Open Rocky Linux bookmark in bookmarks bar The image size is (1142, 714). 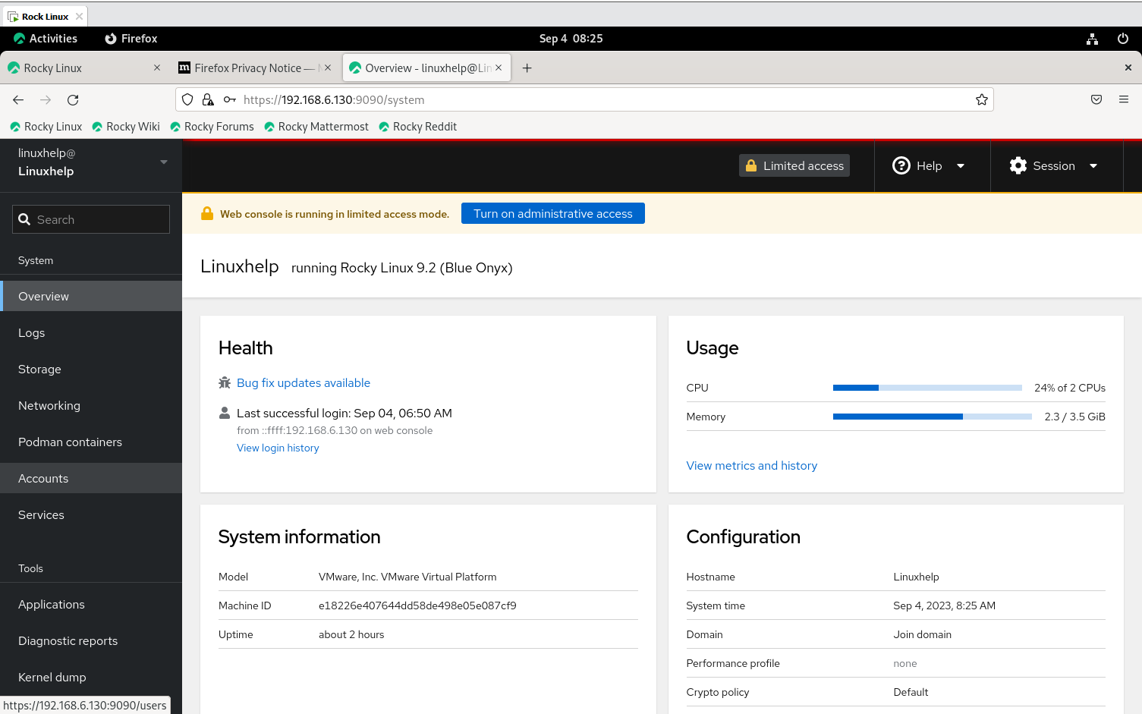tap(46, 127)
